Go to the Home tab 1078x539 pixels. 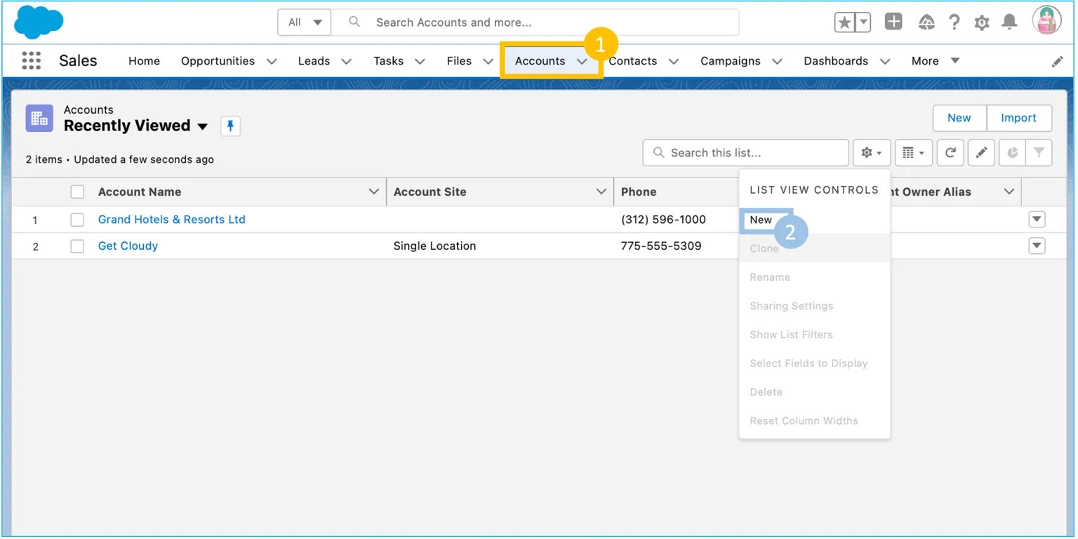click(x=144, y=61)
